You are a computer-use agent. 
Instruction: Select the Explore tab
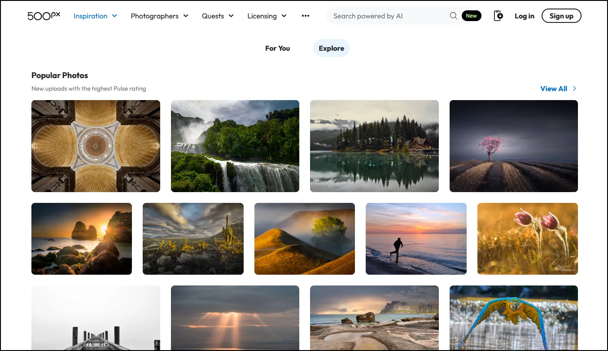tap(331, 48)
